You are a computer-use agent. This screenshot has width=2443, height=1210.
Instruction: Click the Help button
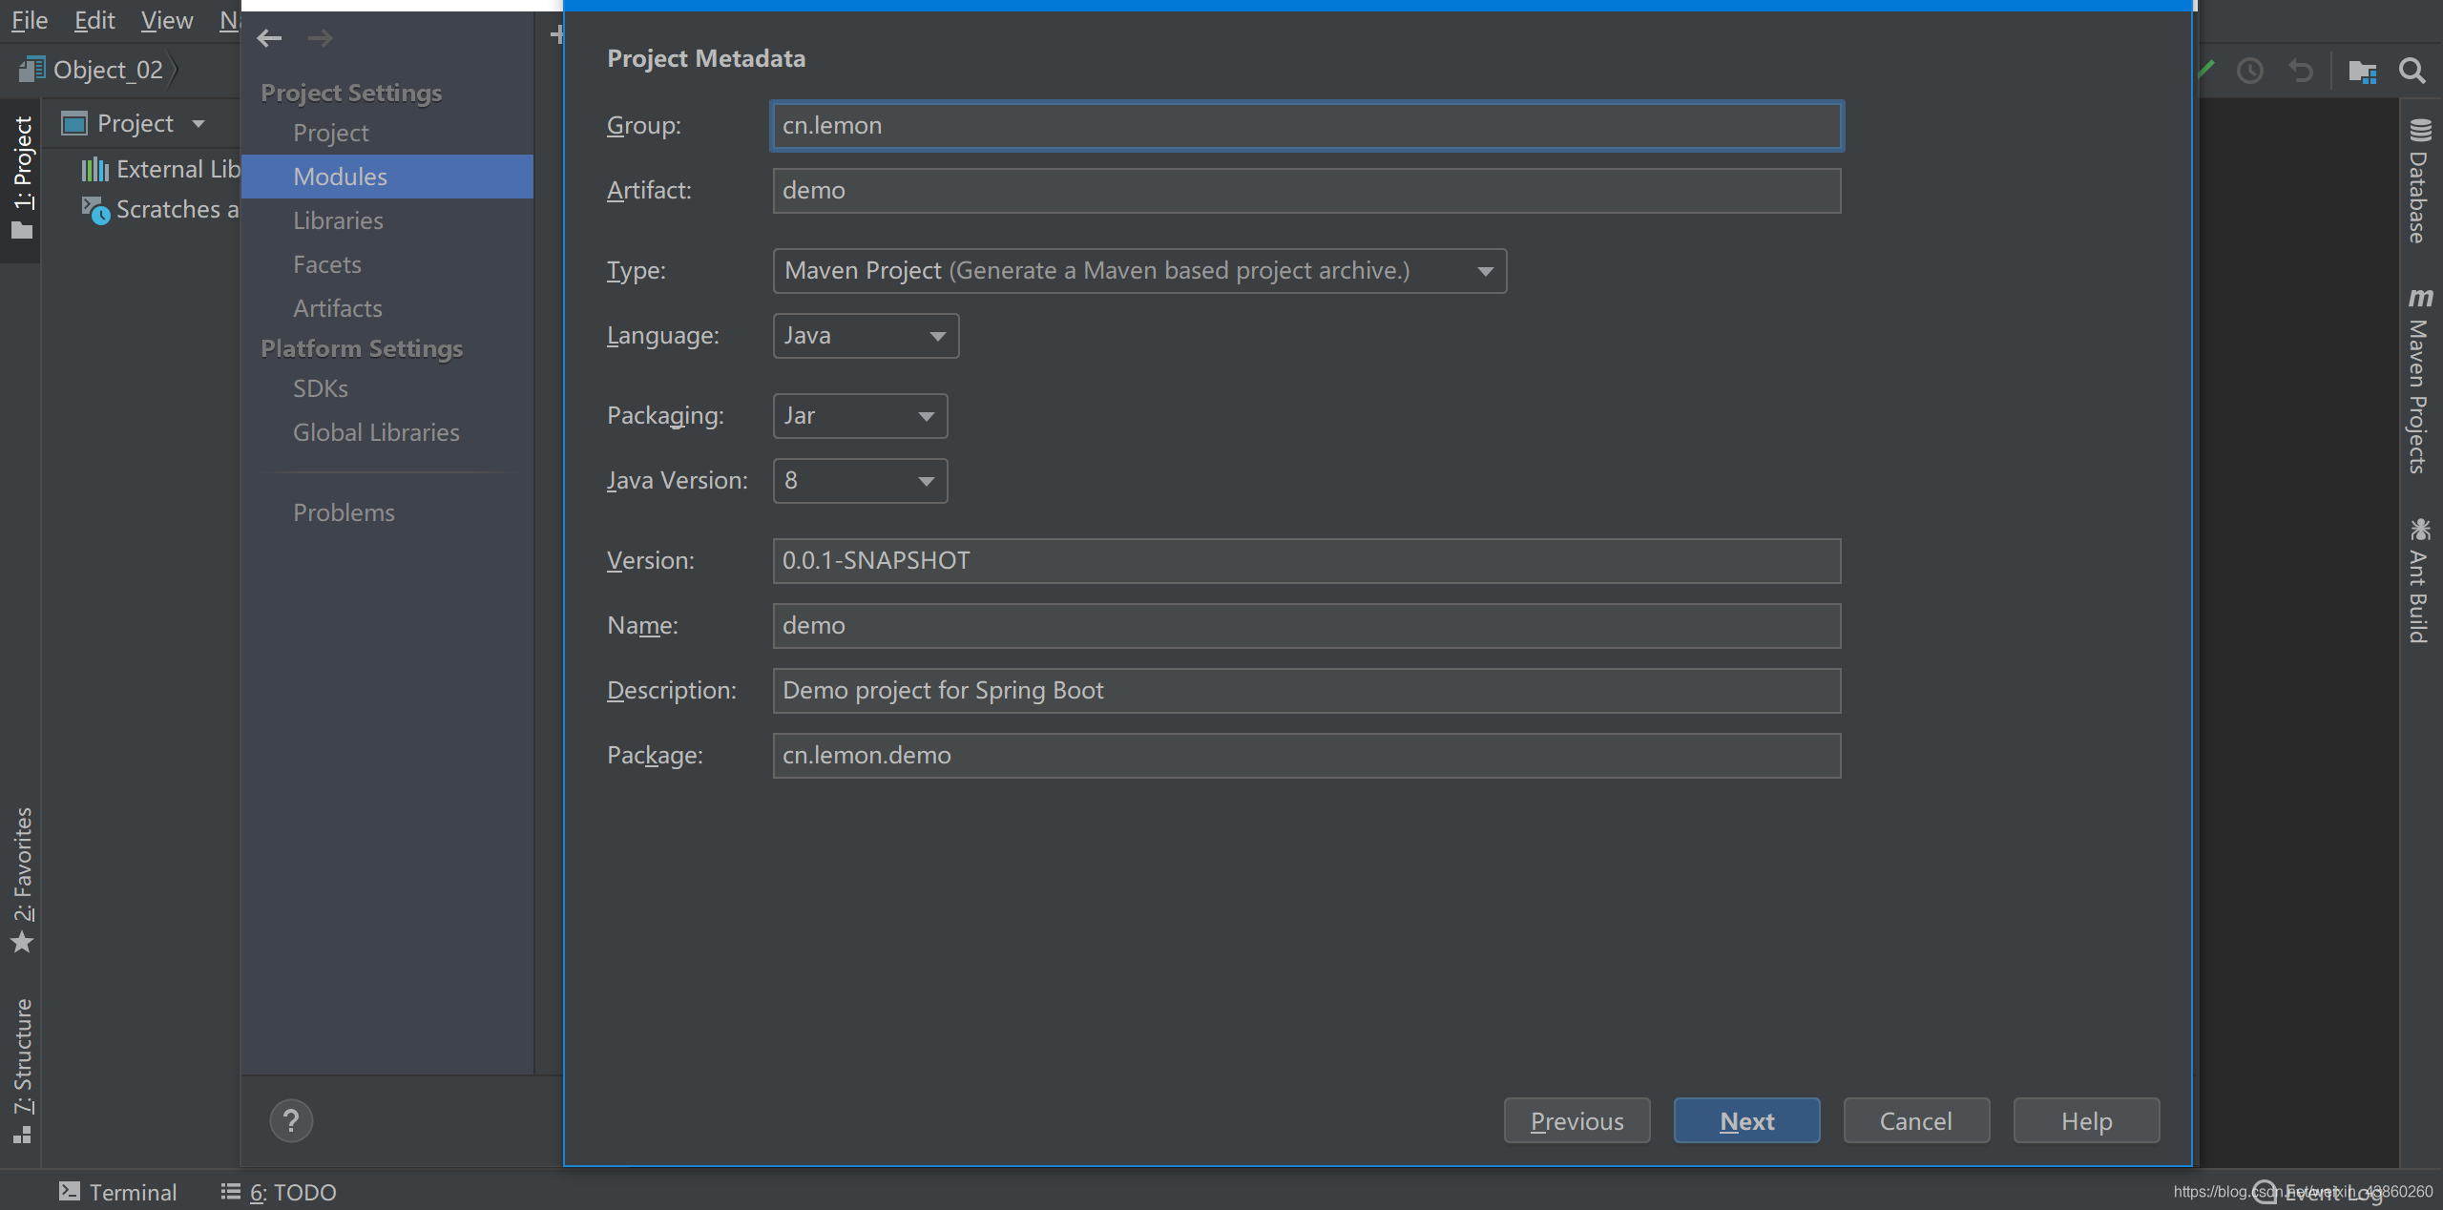(2084, 1121)
